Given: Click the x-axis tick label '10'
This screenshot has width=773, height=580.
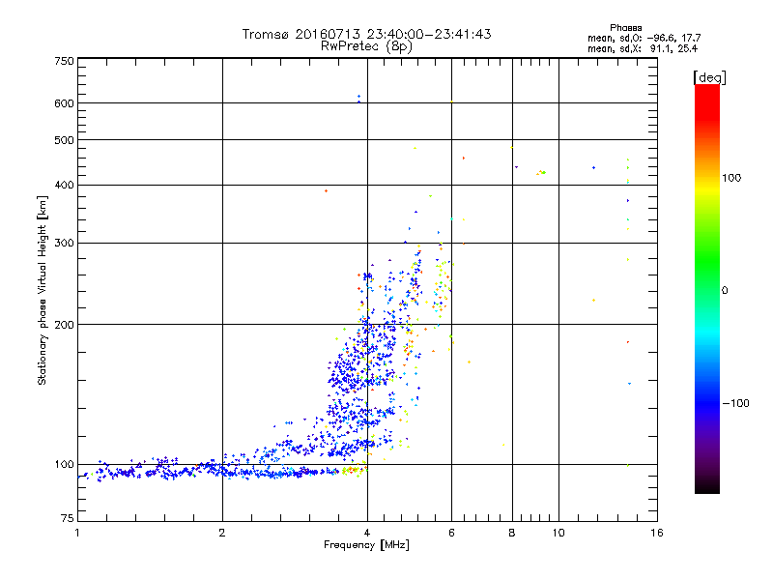Looking at the screenshot, I should [x=558, y=533].
